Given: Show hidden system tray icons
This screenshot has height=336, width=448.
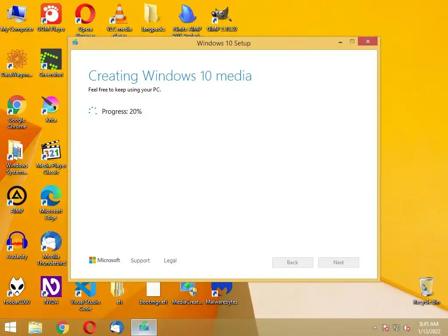Looking at the screenshot, I should (x=375, y=328).
